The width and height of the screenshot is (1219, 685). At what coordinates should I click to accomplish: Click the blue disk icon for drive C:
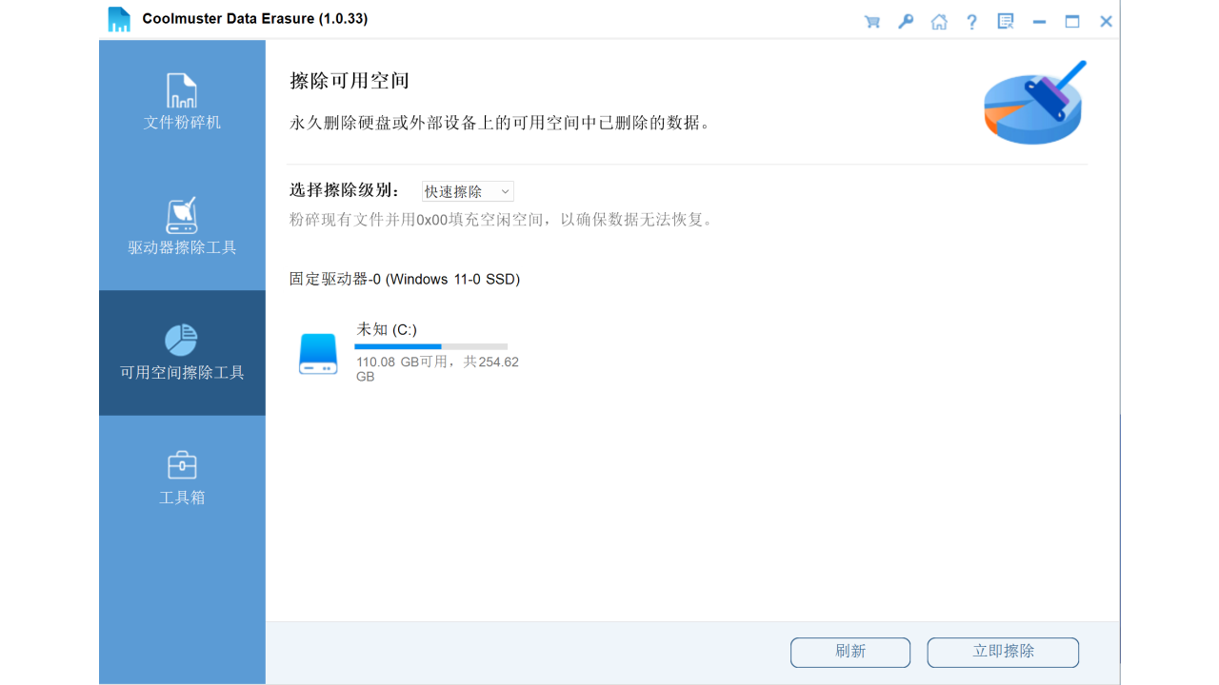317,352
